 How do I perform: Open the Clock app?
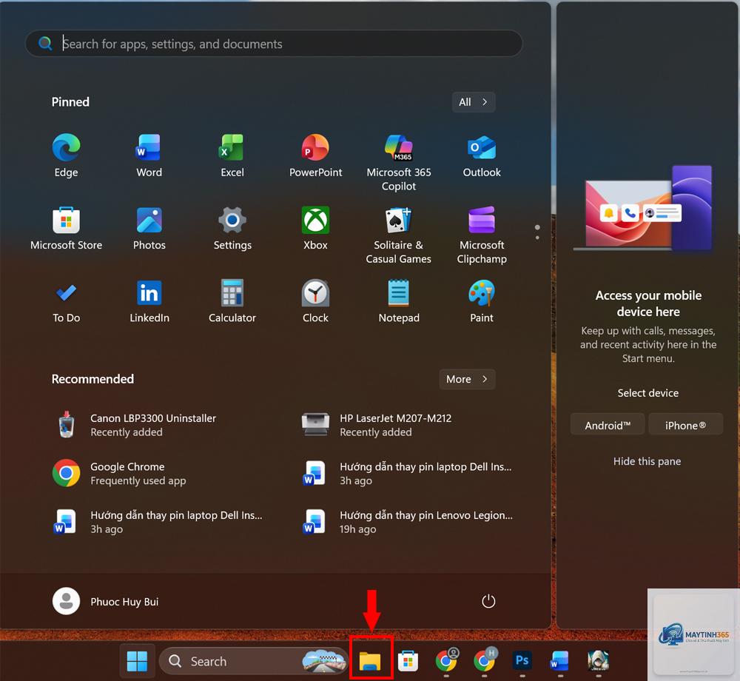[x=315, y=301]
